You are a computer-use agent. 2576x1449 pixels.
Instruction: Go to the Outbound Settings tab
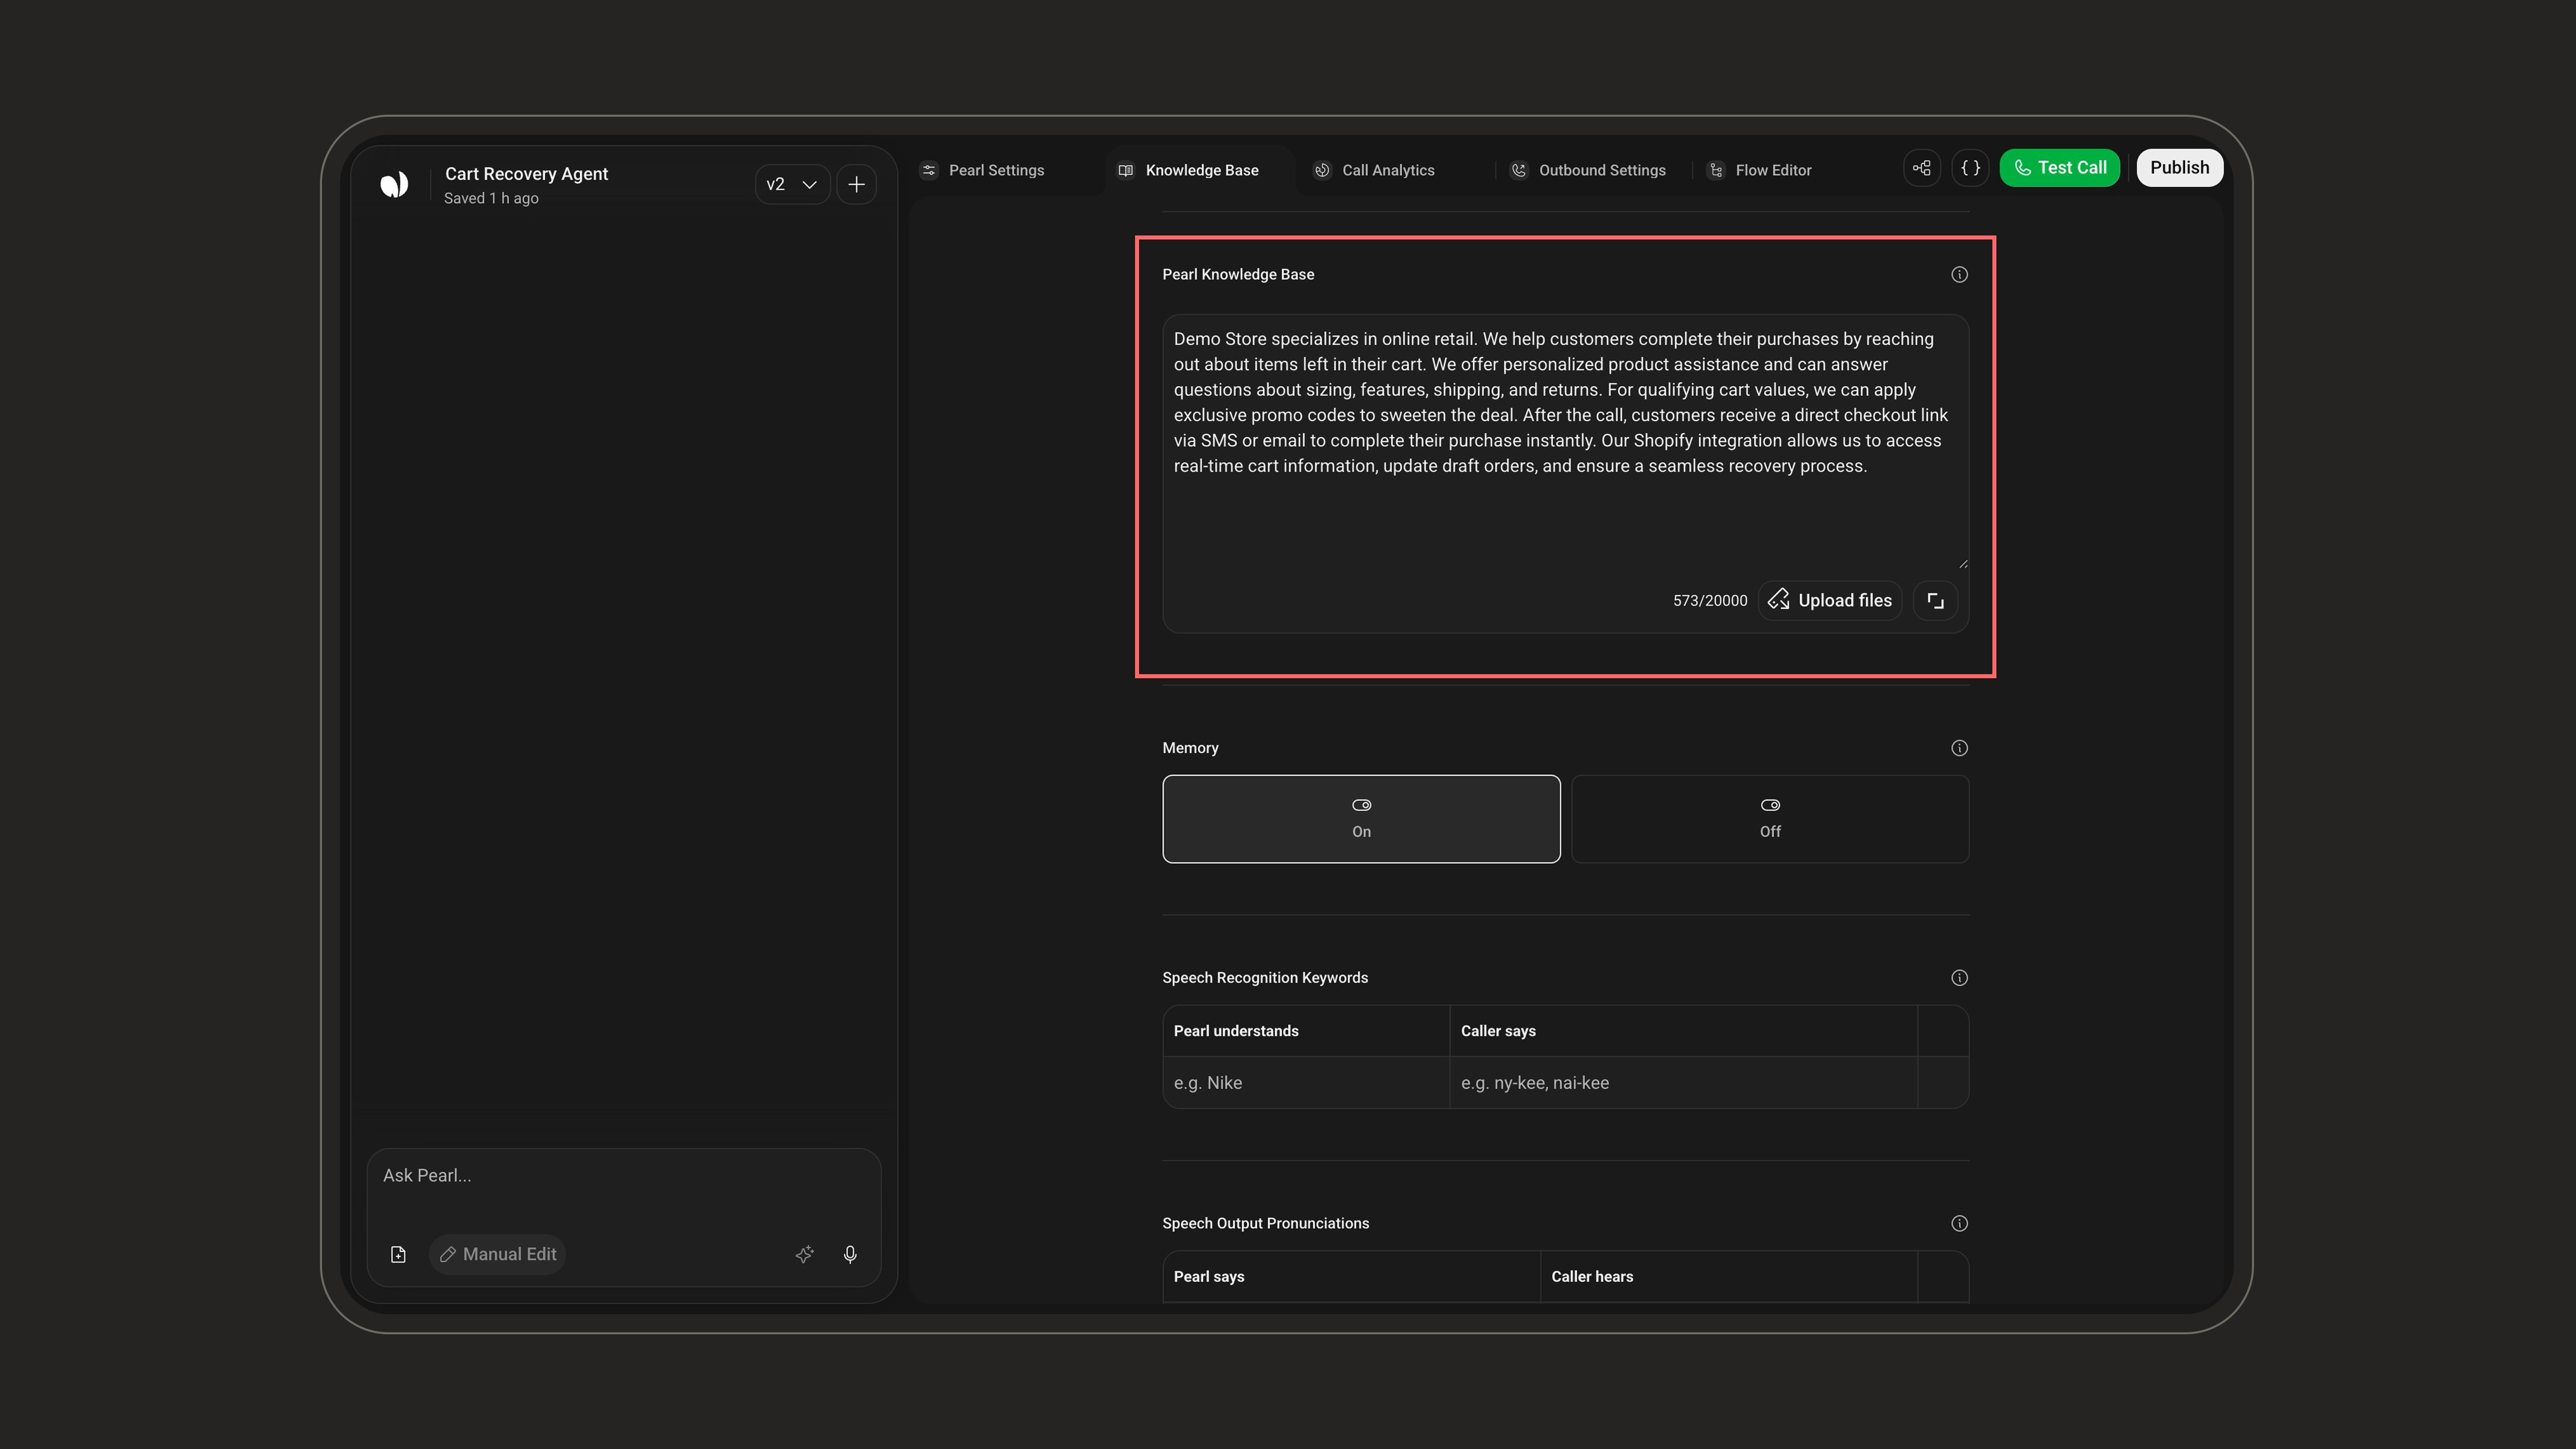1588,170
